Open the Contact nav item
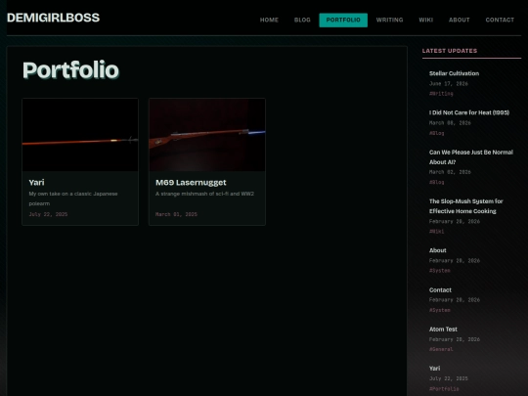Screen dimensions: 528x396 [500, 20]
